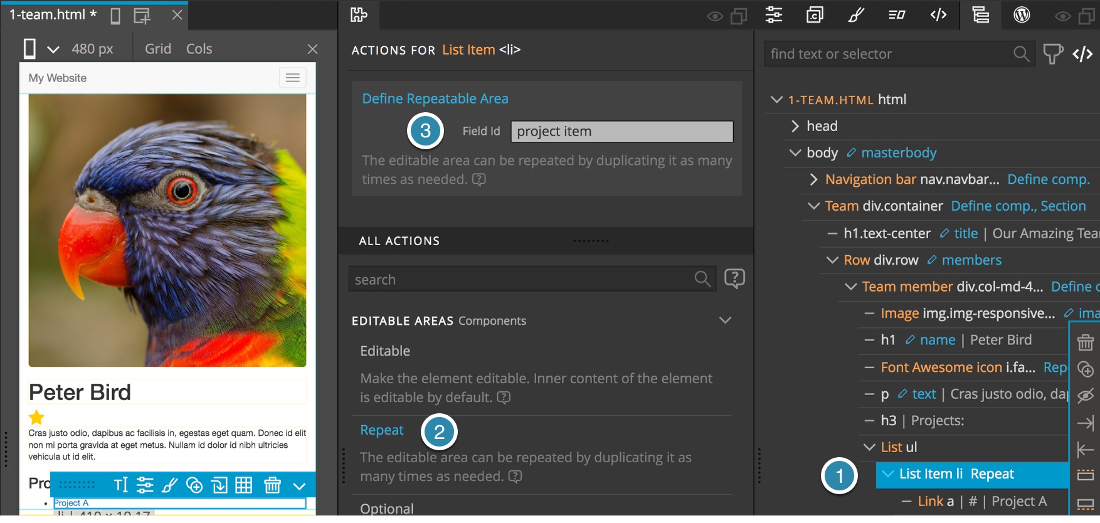Viewport: 1100px width, 523px height.
Task: Click the grid icon in element toolbar
Action: click(x=244, y=485)
